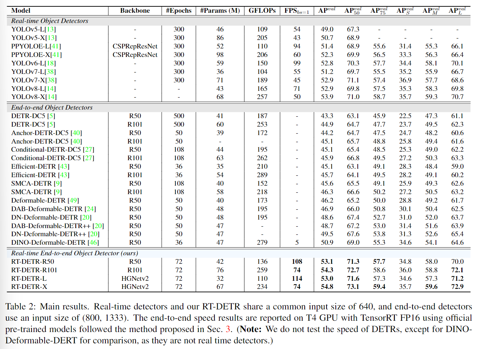
Task: Click citation [14] after YOLOv8-X
Action: pos(51,97)
